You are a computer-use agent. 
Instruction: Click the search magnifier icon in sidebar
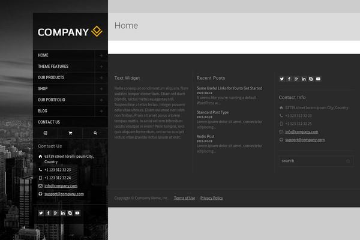[95, 133]
